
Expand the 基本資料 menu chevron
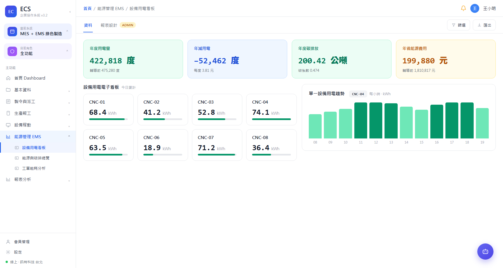point(69,91)
